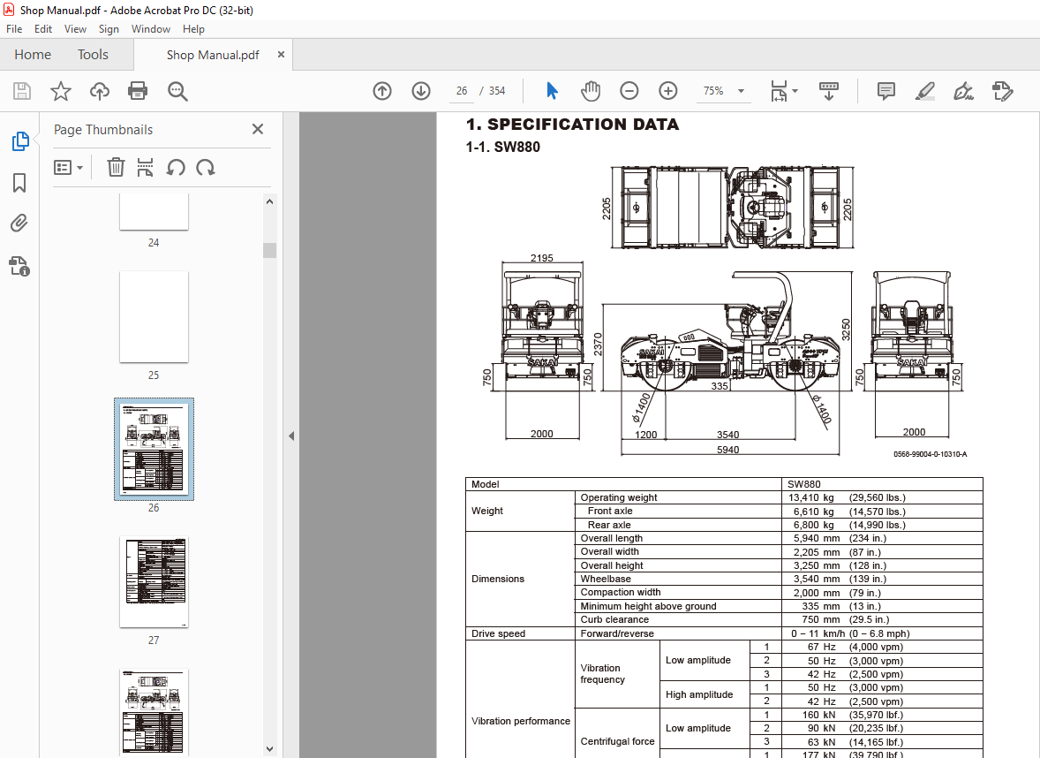
Task: Click thumbnails scrollbar up arrow
Action: tap(269, 201)
